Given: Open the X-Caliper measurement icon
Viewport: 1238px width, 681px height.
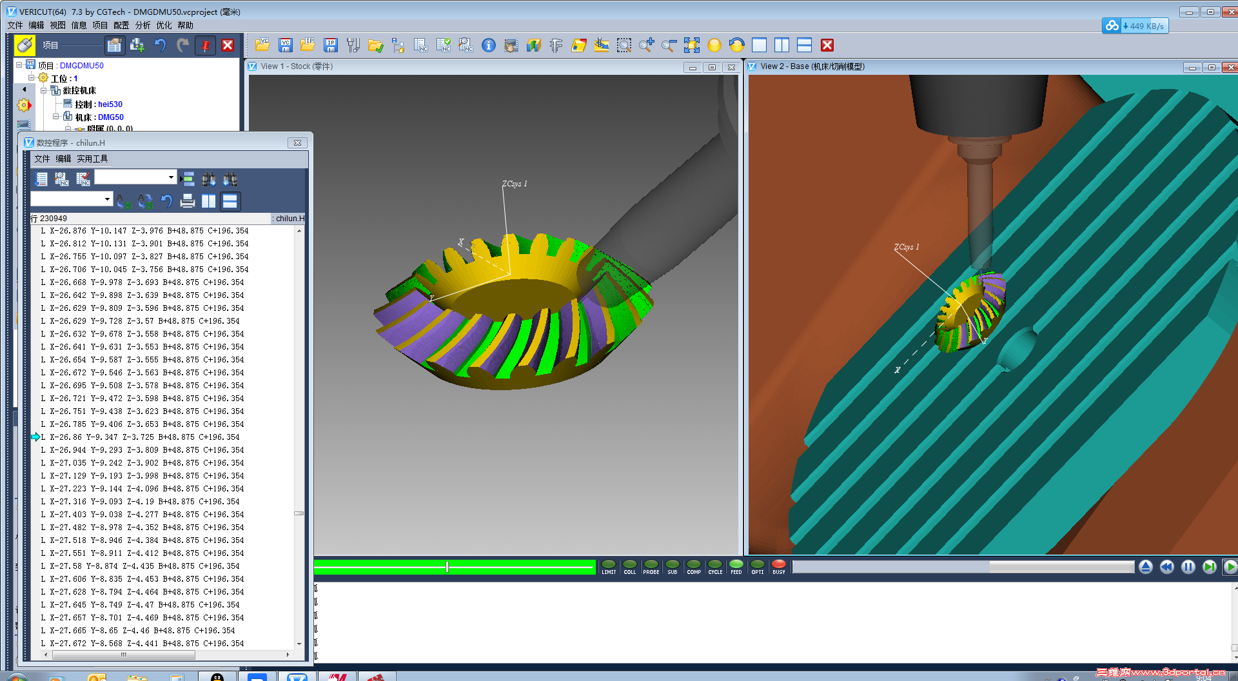Looking at the screenshot, I should tap(556, 45).
